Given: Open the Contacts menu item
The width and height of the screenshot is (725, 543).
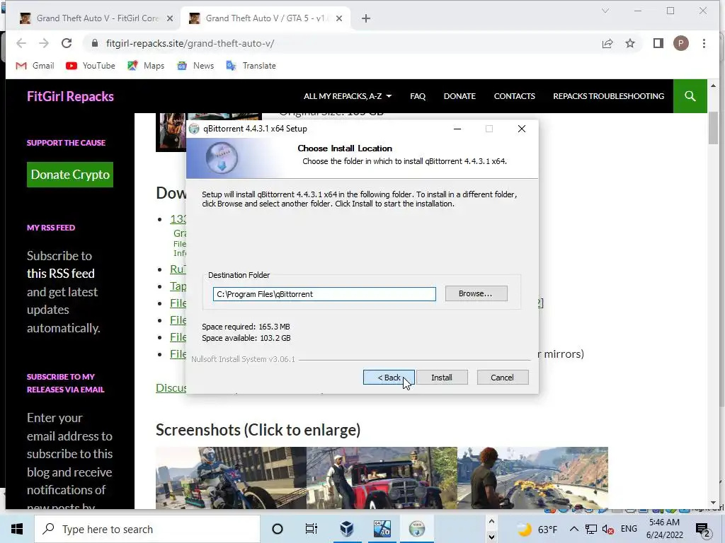Looking at the screenshot, I should click(514, 96).
